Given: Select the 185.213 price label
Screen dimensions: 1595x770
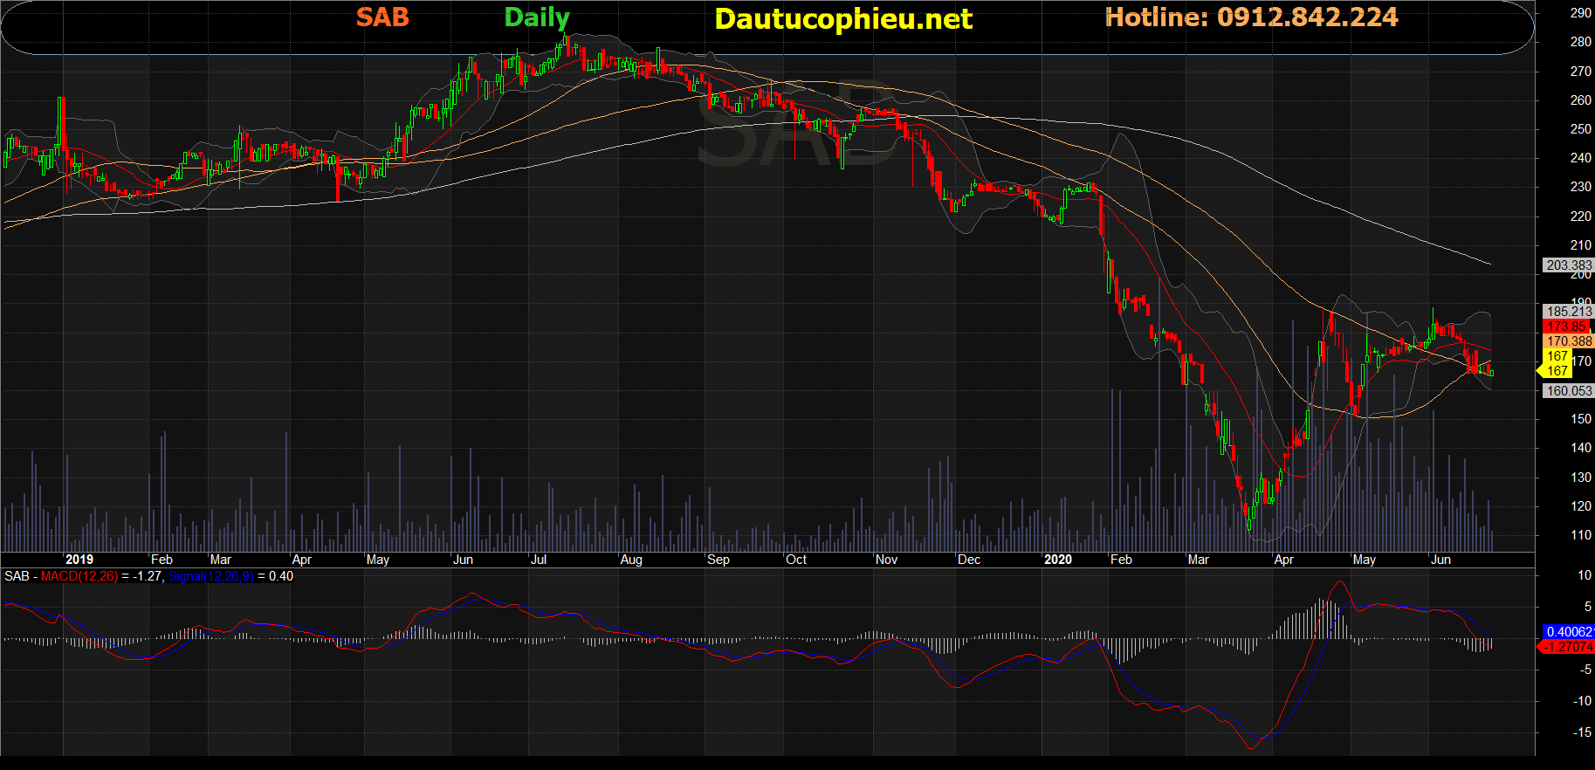Looking at the screenshot, I should click(1568, 311).
